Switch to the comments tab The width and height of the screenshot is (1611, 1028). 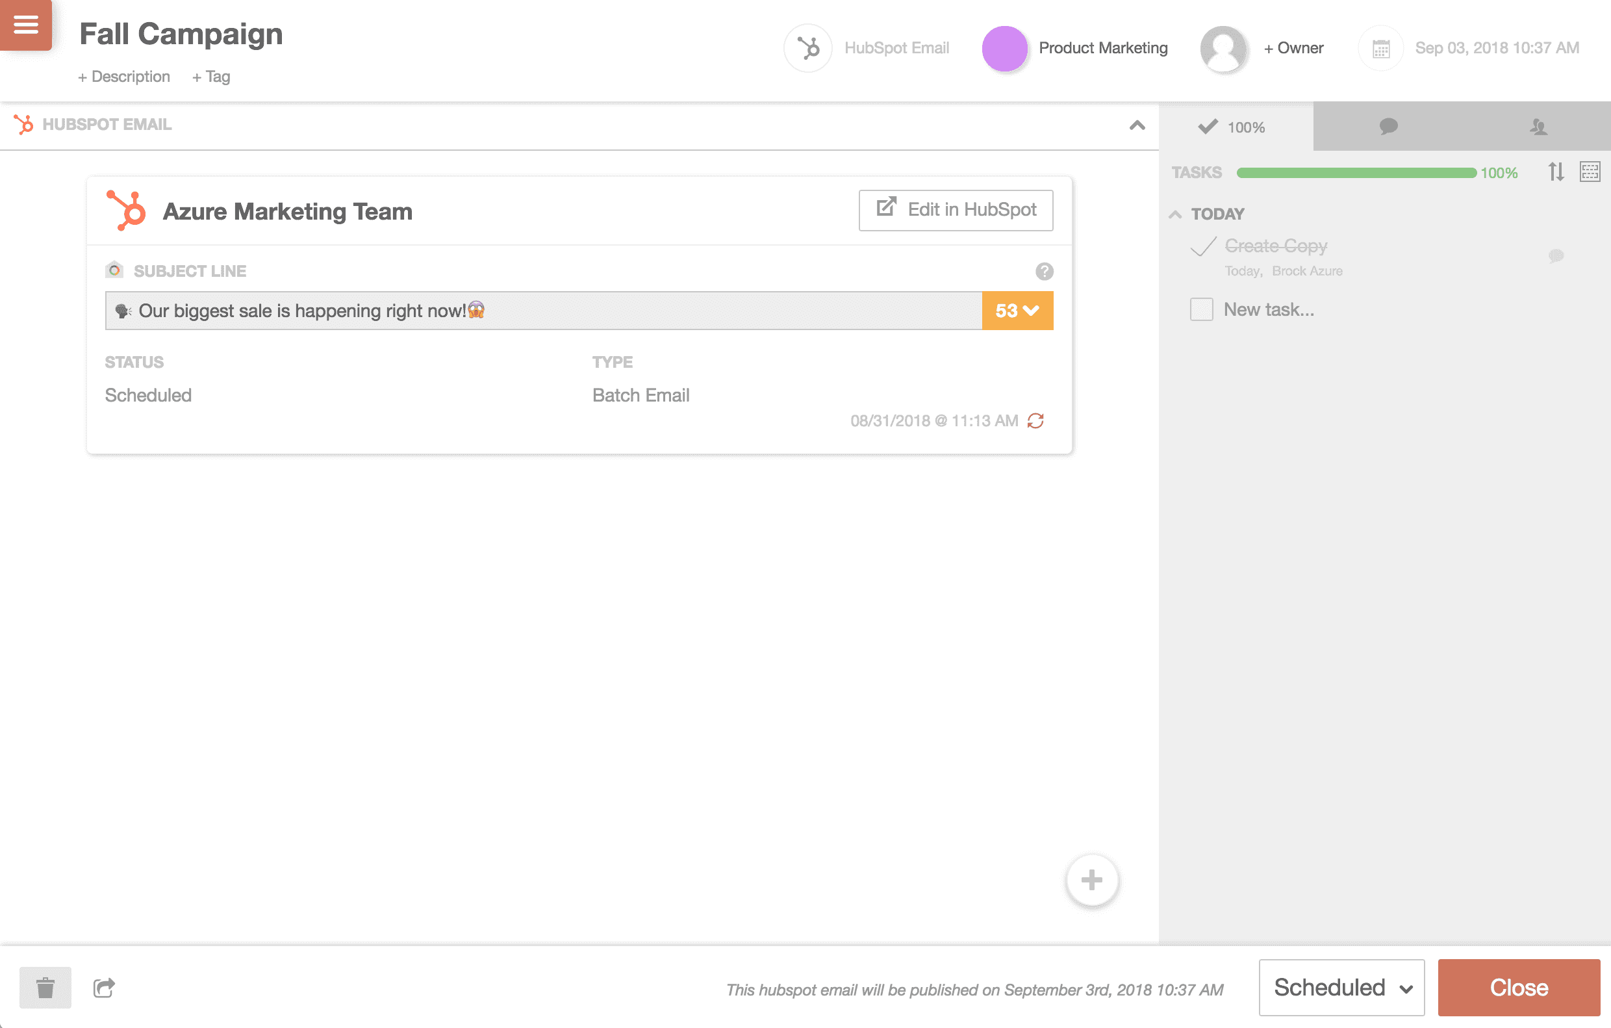1388,127
